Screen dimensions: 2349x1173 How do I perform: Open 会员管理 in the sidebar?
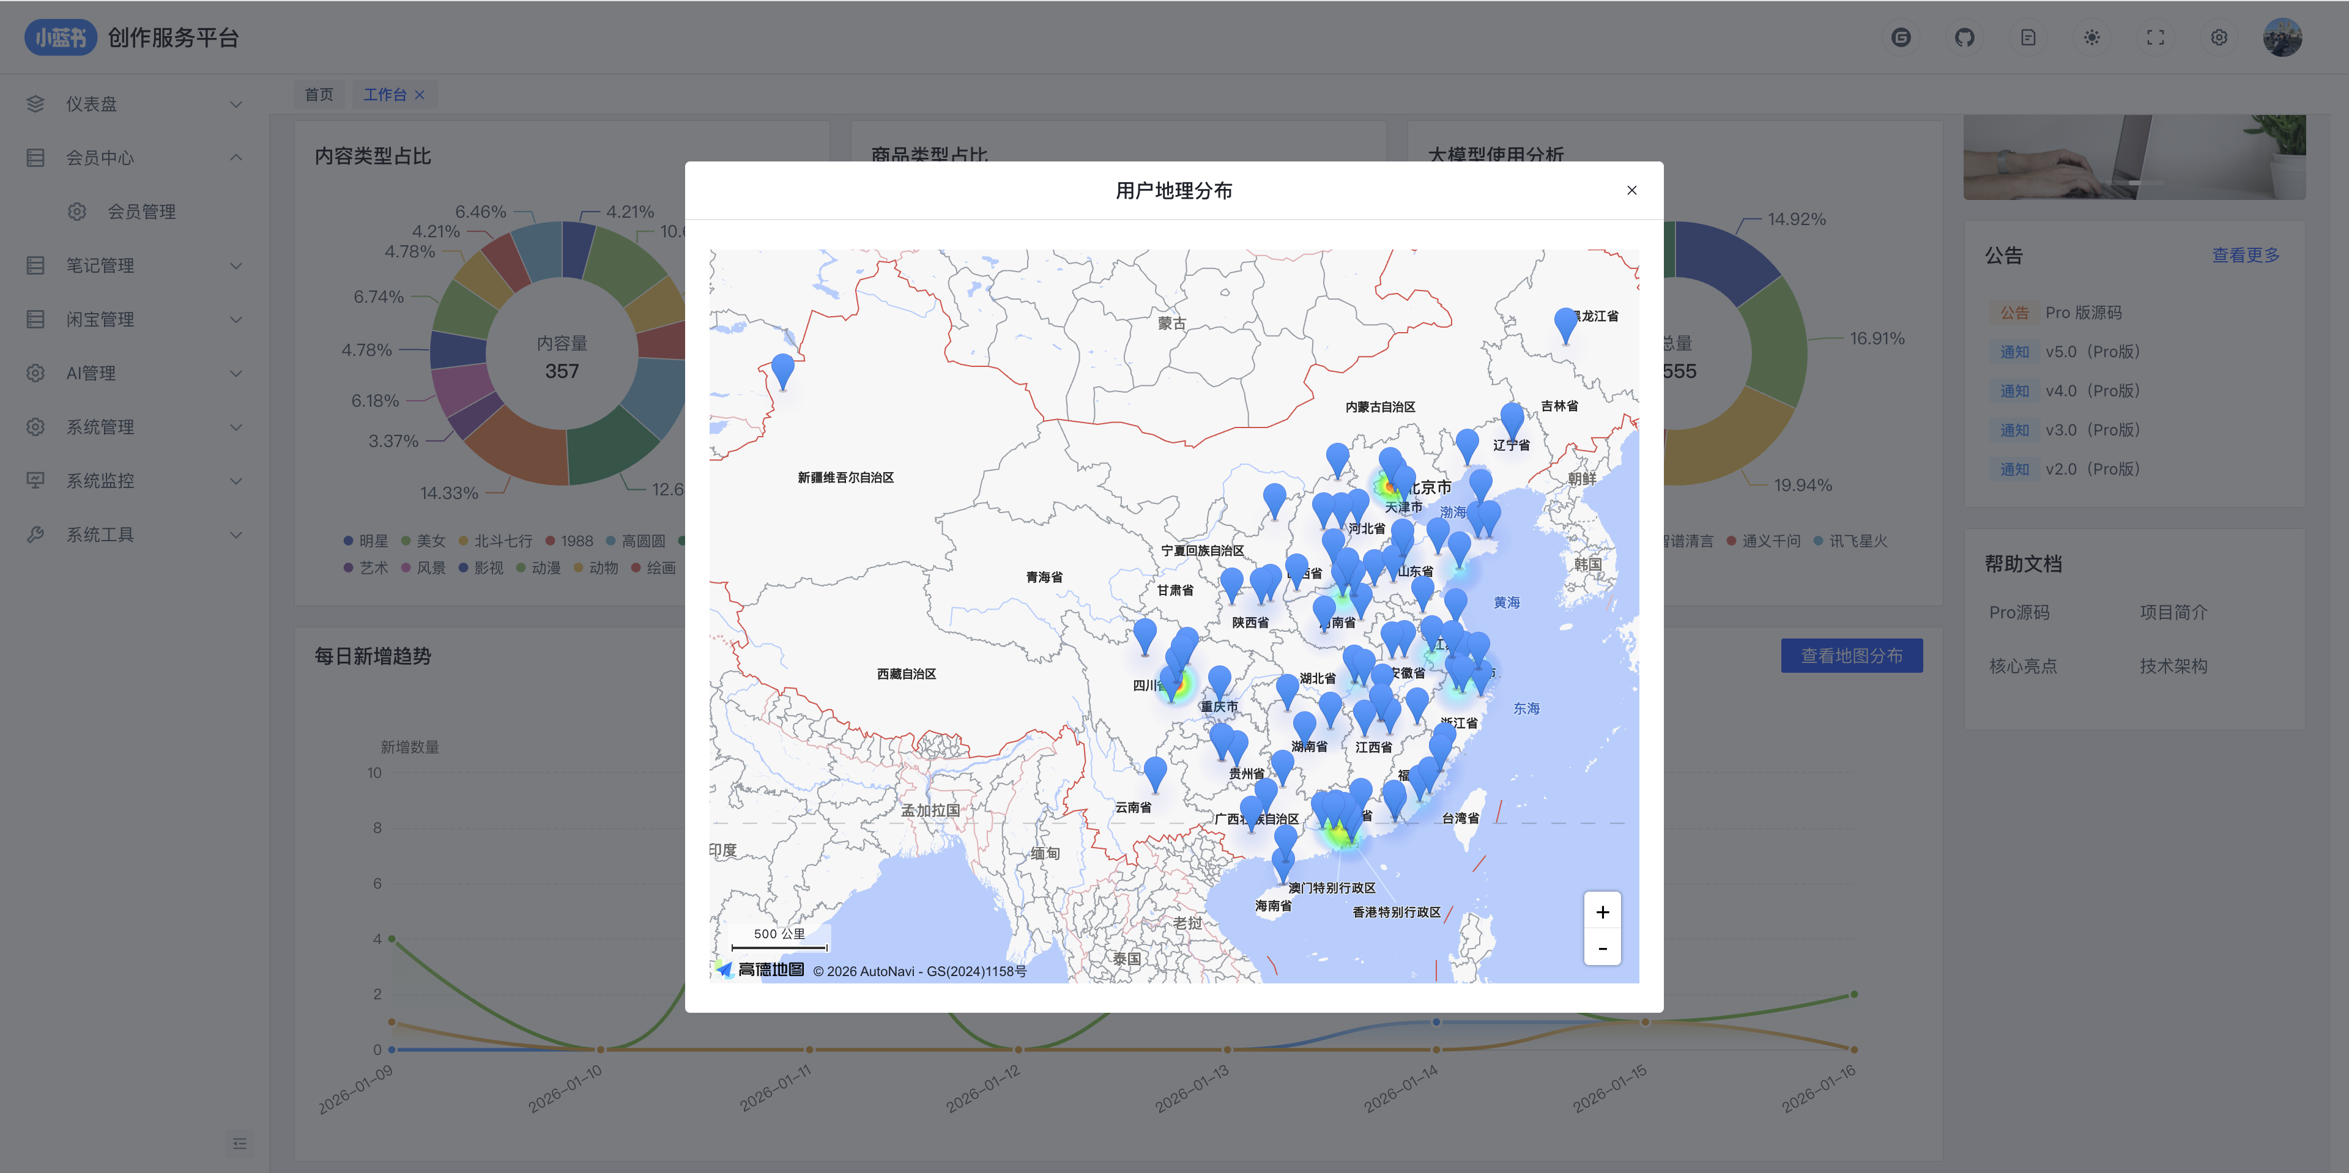141,212
